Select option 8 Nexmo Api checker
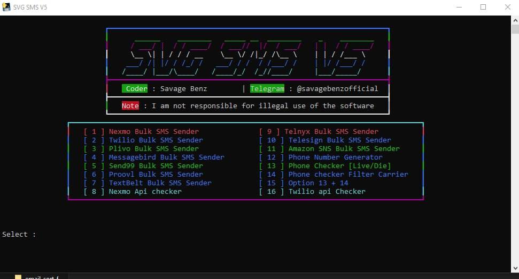 (x=133, y=192)
